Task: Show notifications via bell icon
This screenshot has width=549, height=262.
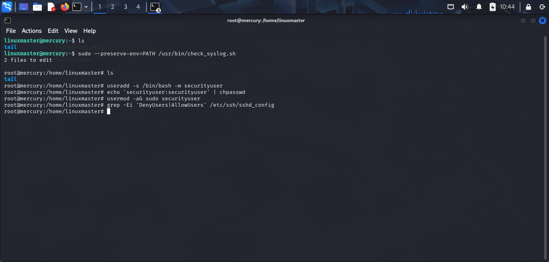Action: 479,7
